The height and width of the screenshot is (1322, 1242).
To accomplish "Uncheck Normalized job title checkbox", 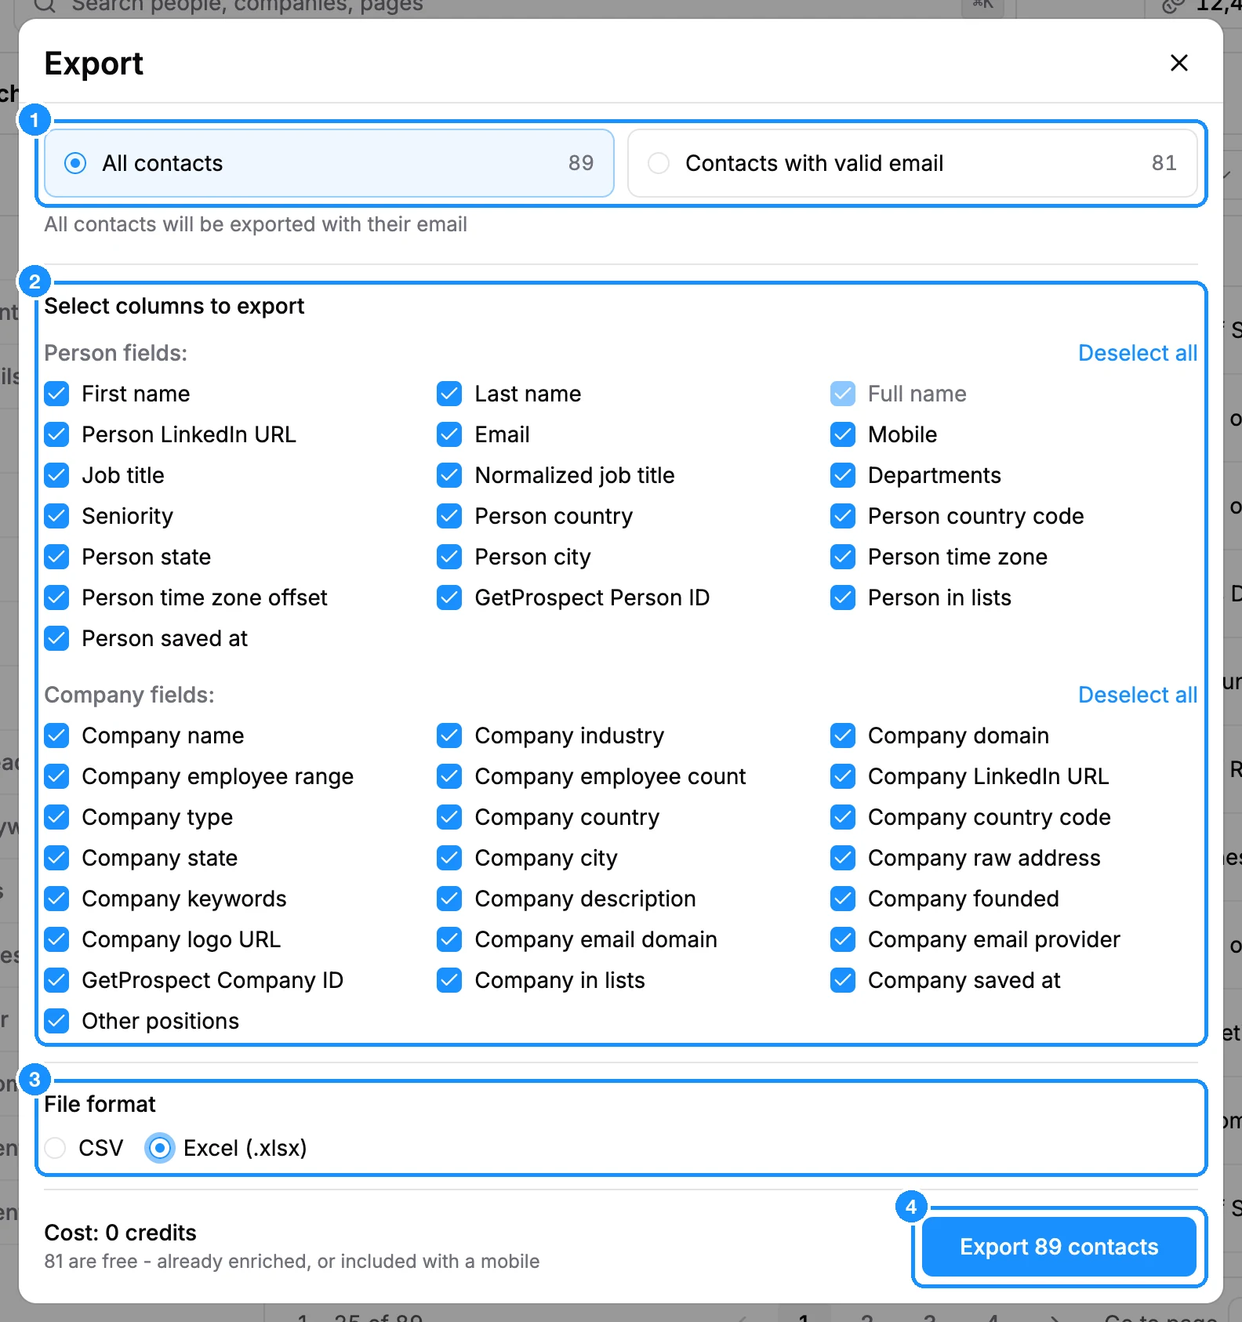I will tap(449, 475).
